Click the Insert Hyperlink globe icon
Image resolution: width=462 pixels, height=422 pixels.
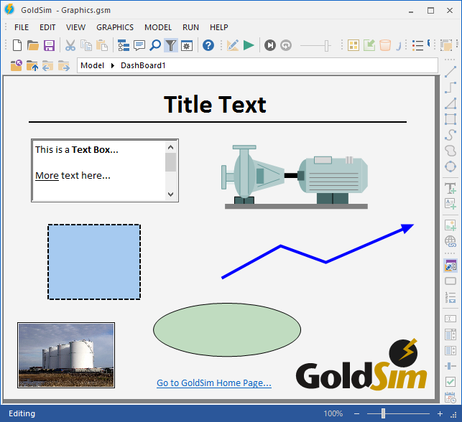pos(451,241)
